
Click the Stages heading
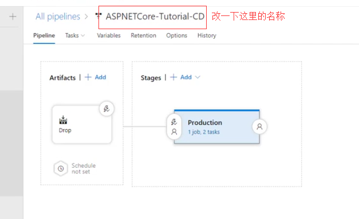pos(151,78)
